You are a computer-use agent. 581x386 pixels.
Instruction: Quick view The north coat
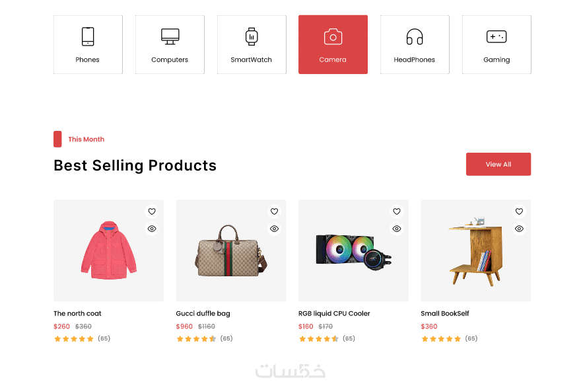152,229
